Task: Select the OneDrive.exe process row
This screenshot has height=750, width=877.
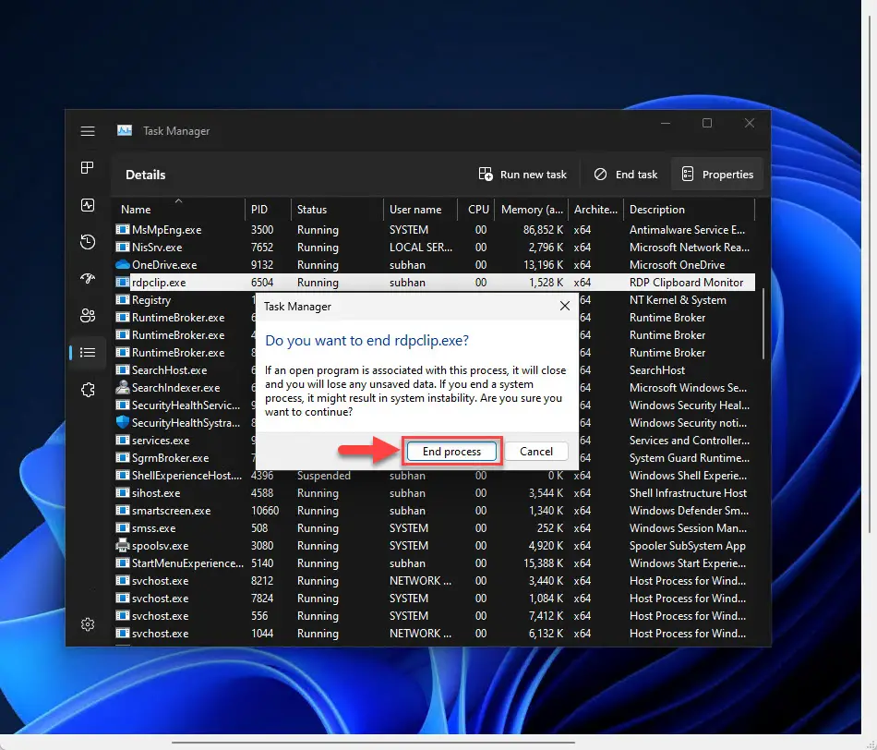Action: pyautogui.click(x=434, y=265)
